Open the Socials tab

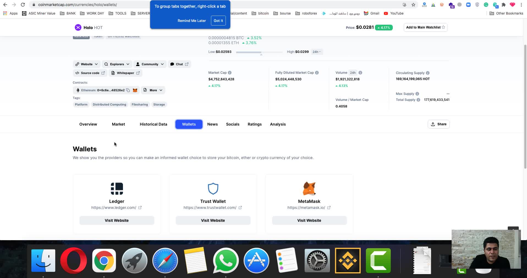[233, 124]
